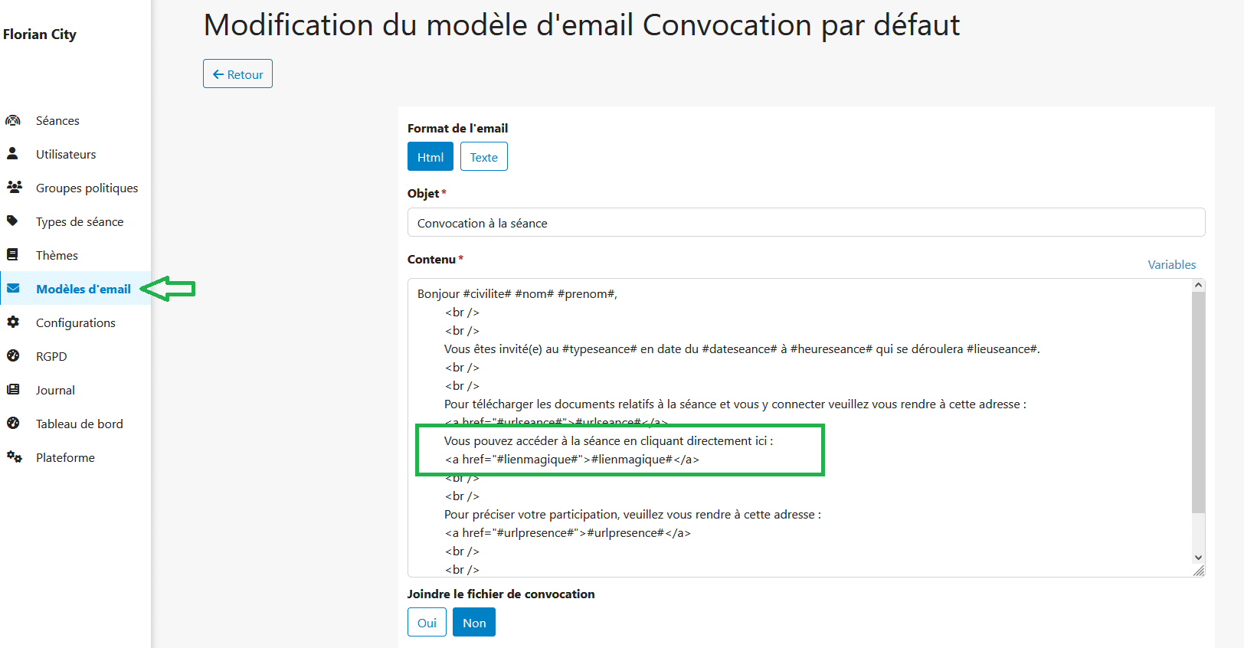
Task: Open the RGPD menu entry
Action: click(51, 356)
